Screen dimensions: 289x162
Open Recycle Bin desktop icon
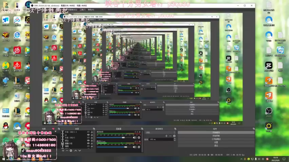[x=17, y=97]
